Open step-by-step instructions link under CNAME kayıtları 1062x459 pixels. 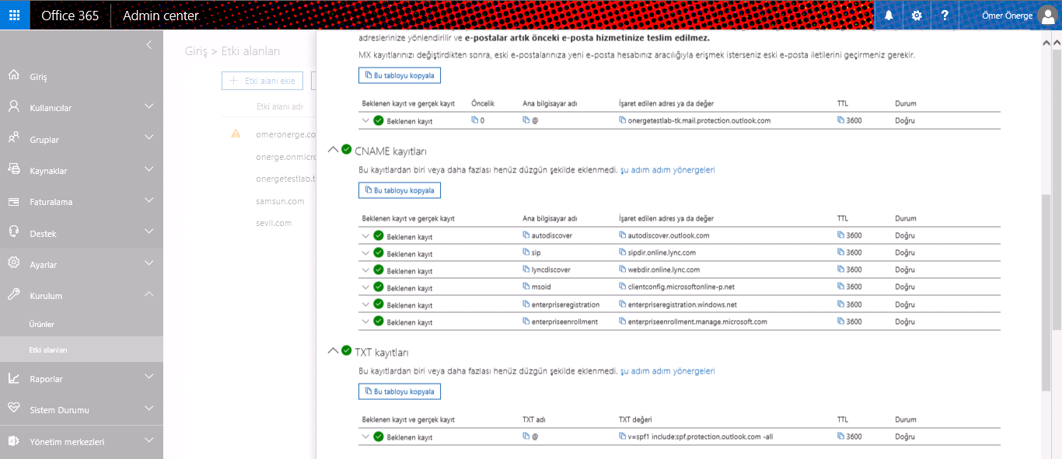click(667, 169)
